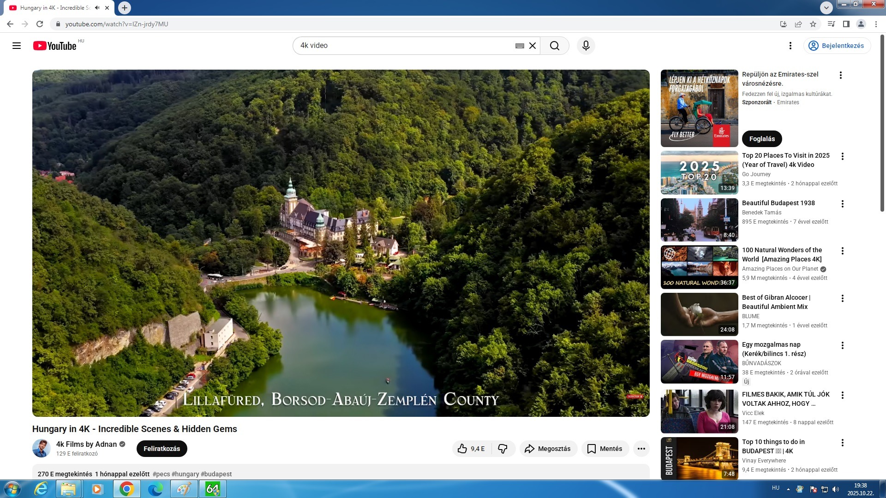Clear the search box with X icon

[x=533, y=46]
